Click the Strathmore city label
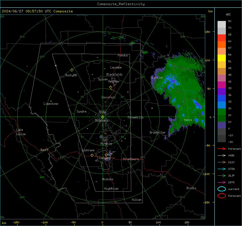 click(x=131, y=159)
